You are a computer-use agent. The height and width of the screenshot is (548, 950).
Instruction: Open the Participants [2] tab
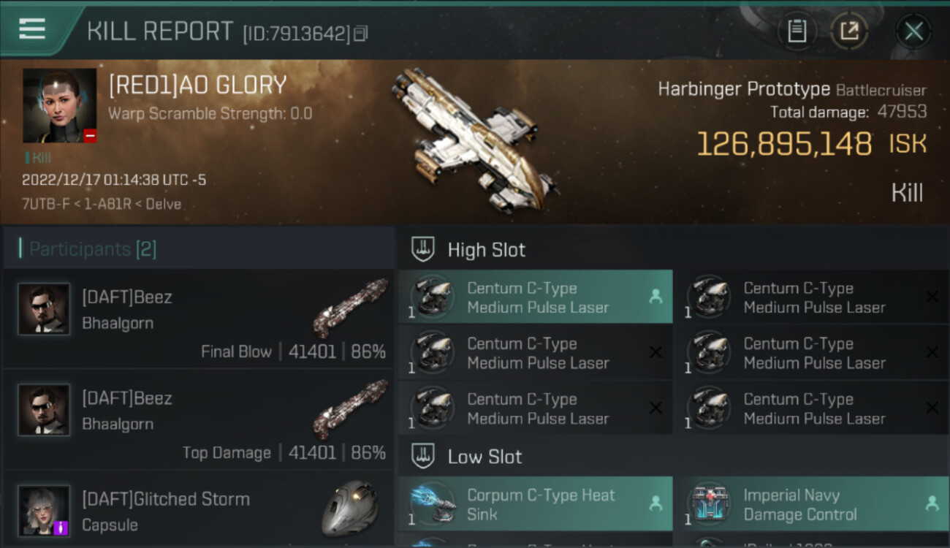pos(92,249)
